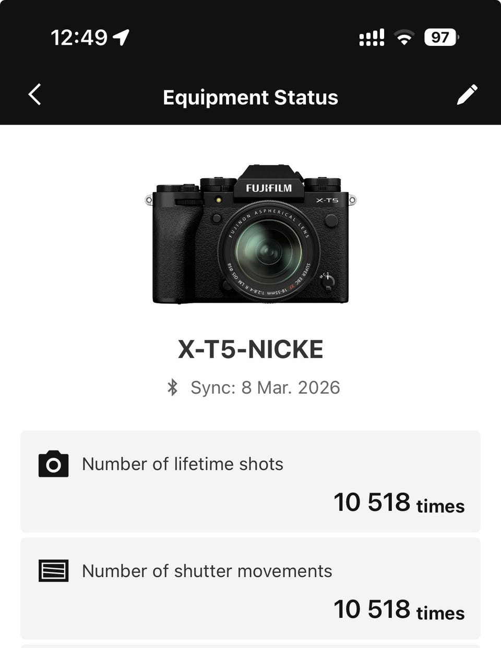Tap the lifetime shots count 10 518
Image resolution: width=501 pixels, height=648 pixels.
[372, 503]
